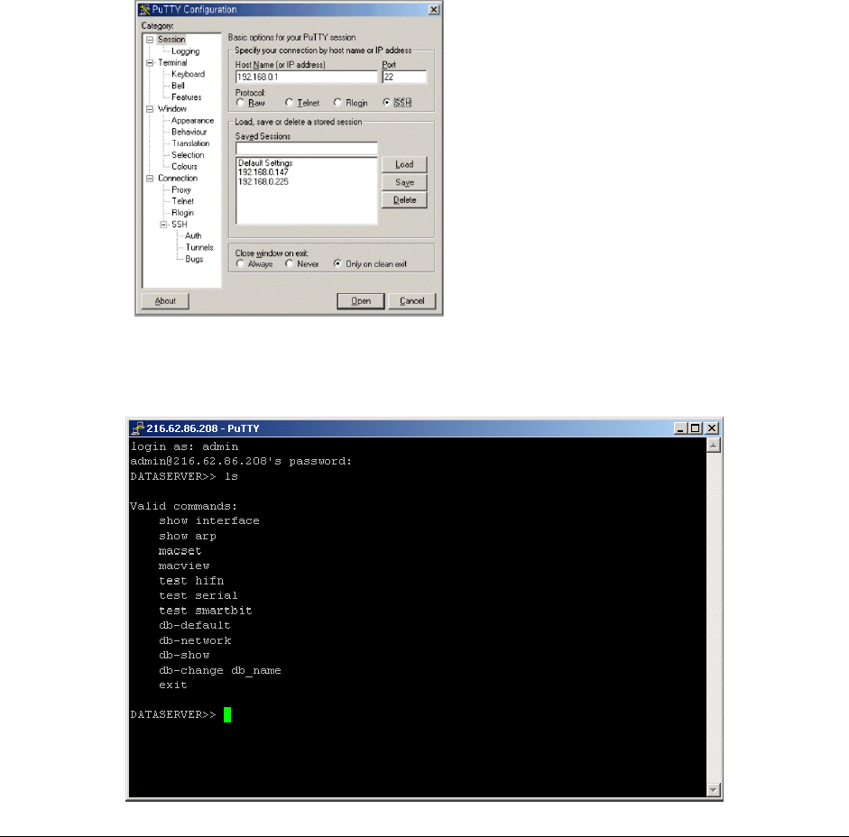
Task: Open the Proxy settings category
Action: 181,190
